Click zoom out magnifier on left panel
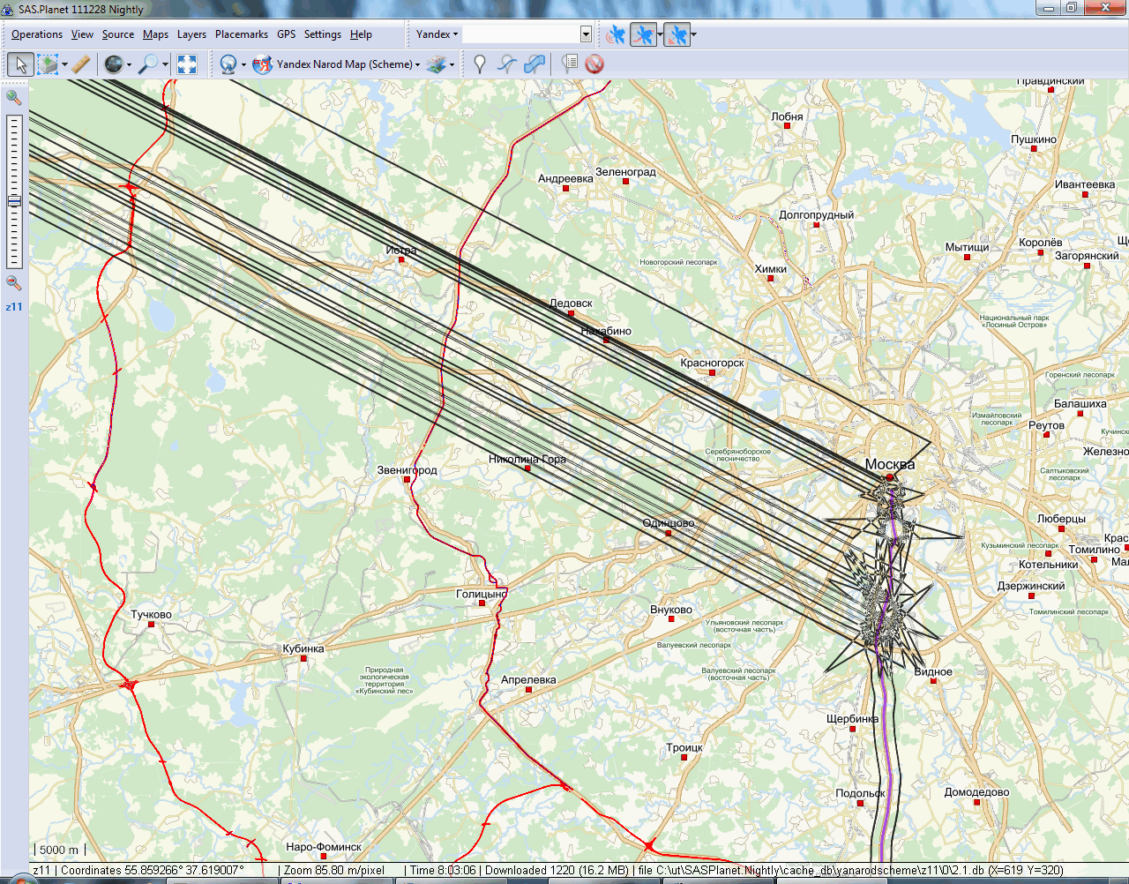The height and width of the screenshot is (884, 1129). click(x=14, y=283)
